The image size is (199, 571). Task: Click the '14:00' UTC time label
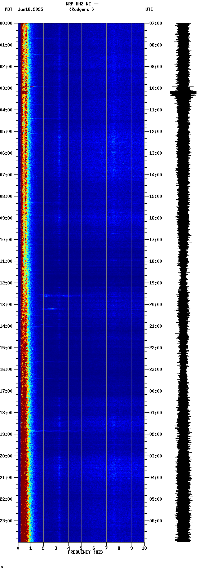click(156, 175)
